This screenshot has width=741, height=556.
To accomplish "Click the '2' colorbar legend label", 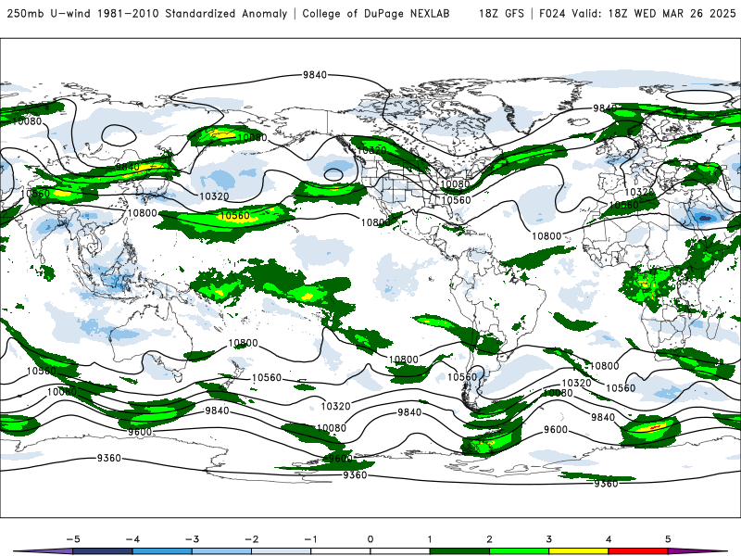I will pos(489,539).
